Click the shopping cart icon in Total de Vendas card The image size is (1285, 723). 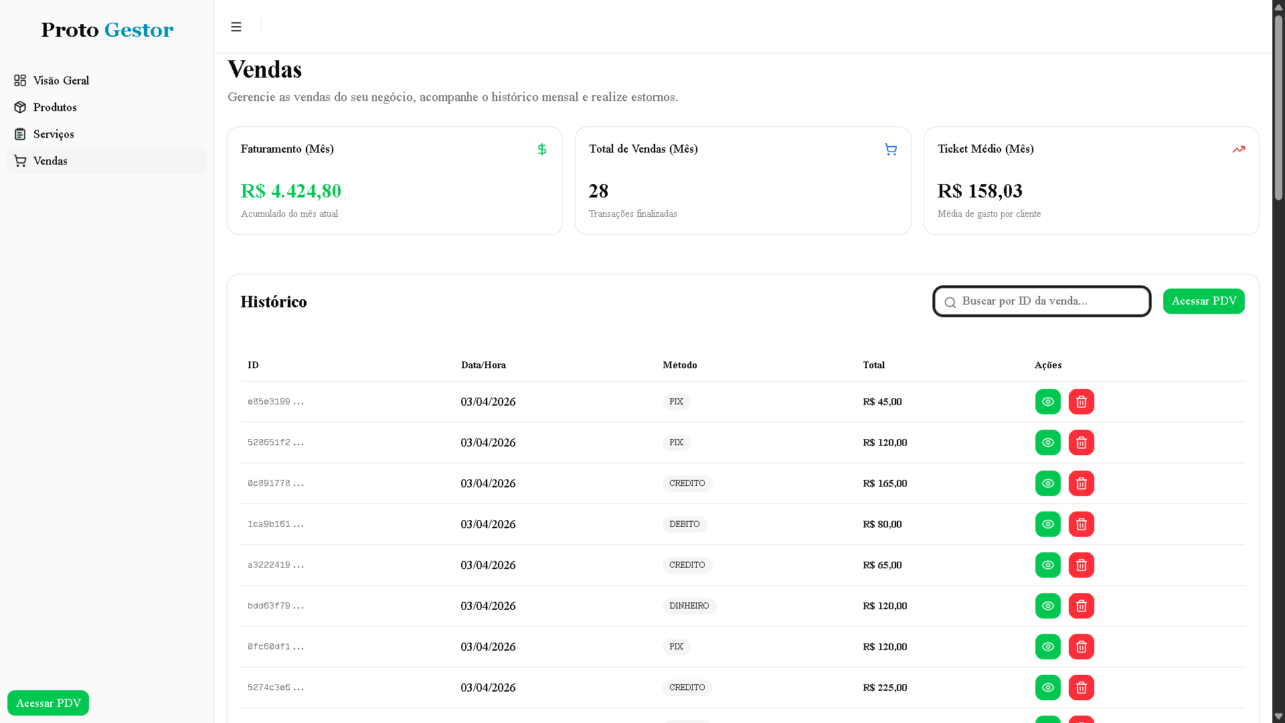coord(890,149)
